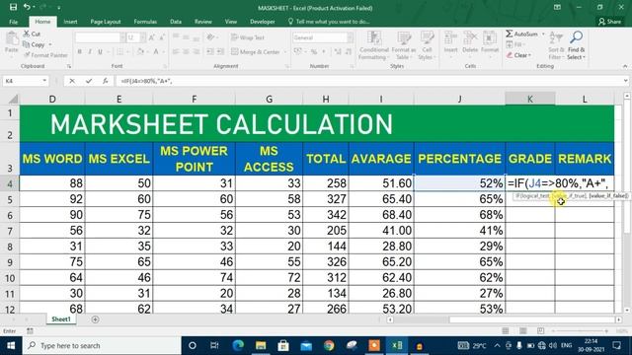The width and height of the screenshot is (632, 355).
Task: Click the horizontal scrollbar right arrow
Action: (619, 319)
